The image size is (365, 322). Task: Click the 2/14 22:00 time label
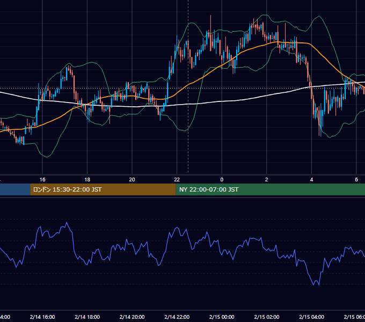pos(177,317)
